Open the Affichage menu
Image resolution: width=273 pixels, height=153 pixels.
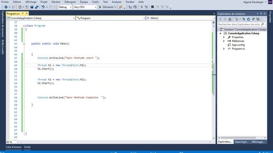click(31, 2)
